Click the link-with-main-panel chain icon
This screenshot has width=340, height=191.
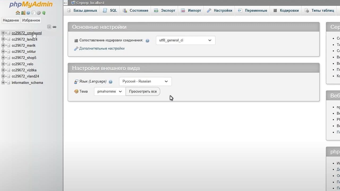click(54, 27)
